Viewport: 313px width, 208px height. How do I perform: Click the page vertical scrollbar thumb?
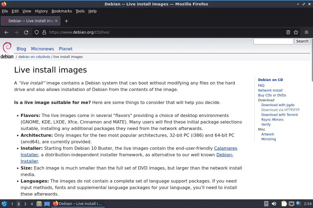point(312,60)
